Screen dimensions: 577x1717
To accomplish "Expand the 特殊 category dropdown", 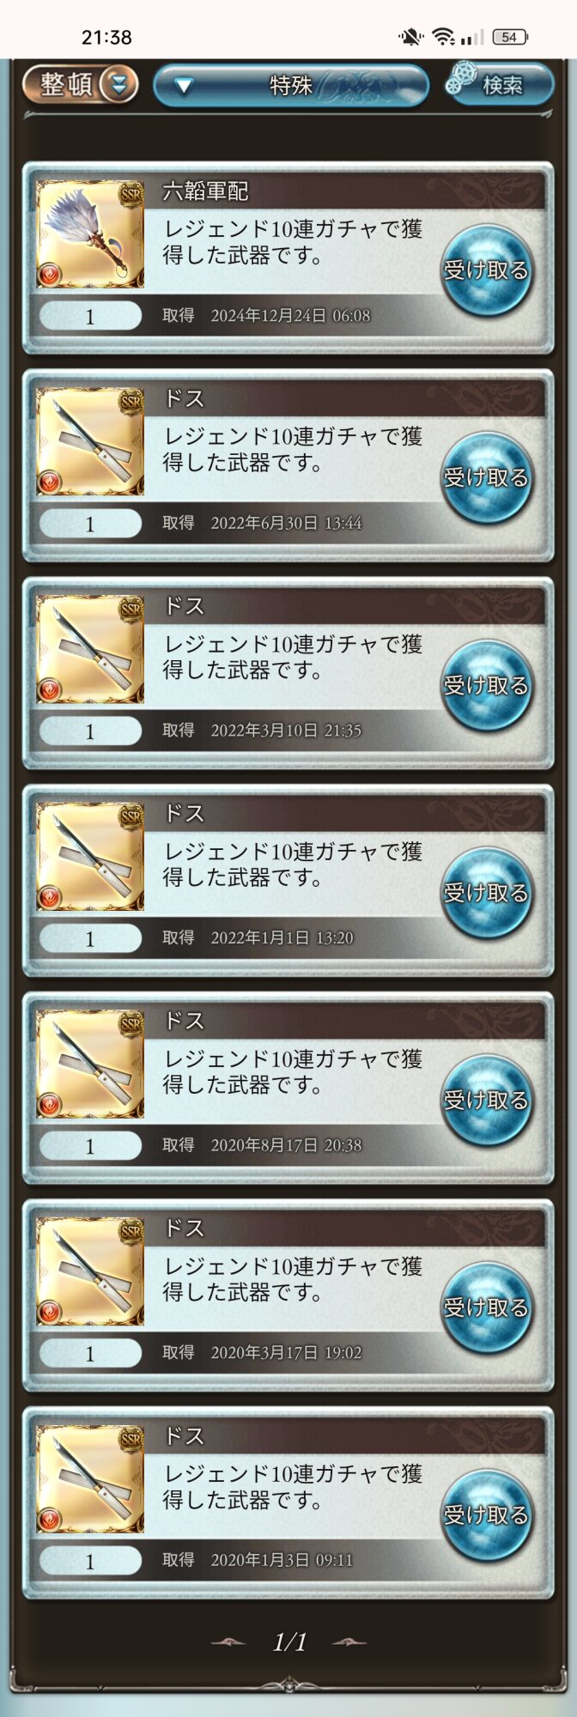I will click(291, 86).
